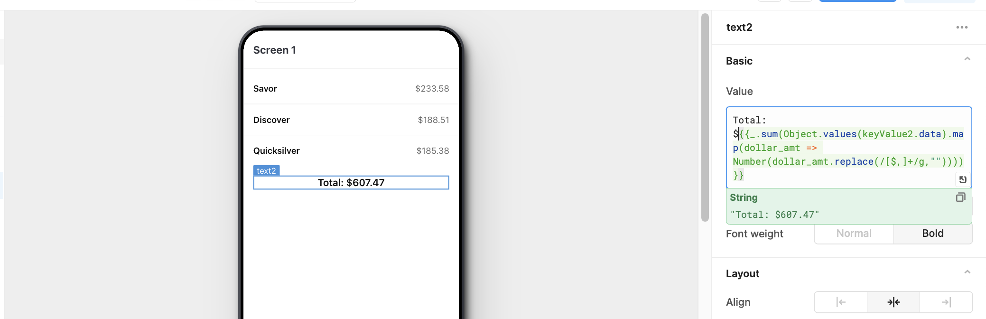Select the Quicksilver row in the phone preview
This screenshot has width=986, height=319.
(x=351, y=151)
